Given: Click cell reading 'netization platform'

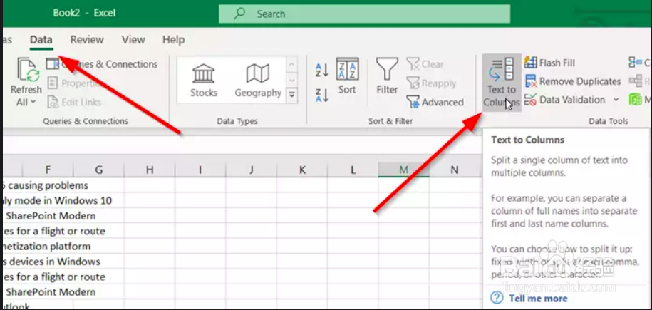Looking at the screenshot, I should pos(46,247).
